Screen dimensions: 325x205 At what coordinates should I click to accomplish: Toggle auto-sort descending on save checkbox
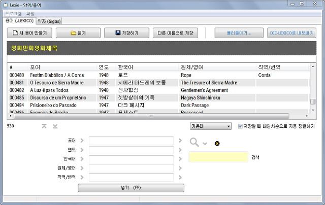tap(240, 126)
